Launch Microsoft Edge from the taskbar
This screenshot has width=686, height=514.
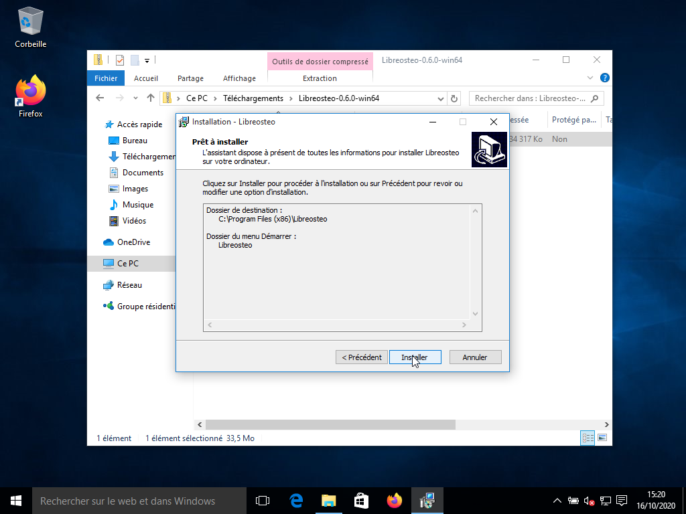click(x=296, y=501)
